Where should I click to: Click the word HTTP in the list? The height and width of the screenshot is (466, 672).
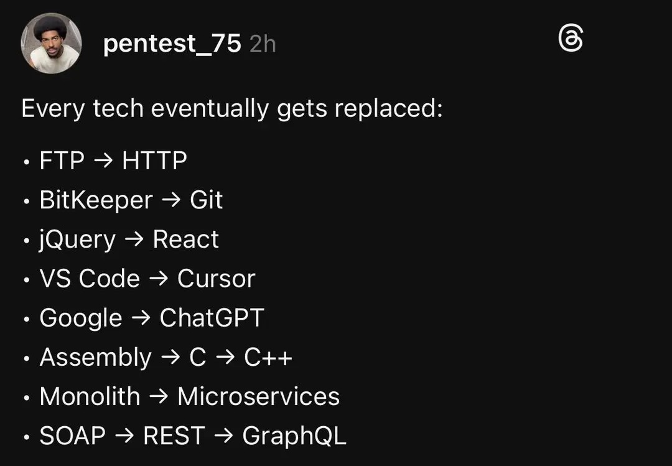pyautogui.click(x=154, y=161)
